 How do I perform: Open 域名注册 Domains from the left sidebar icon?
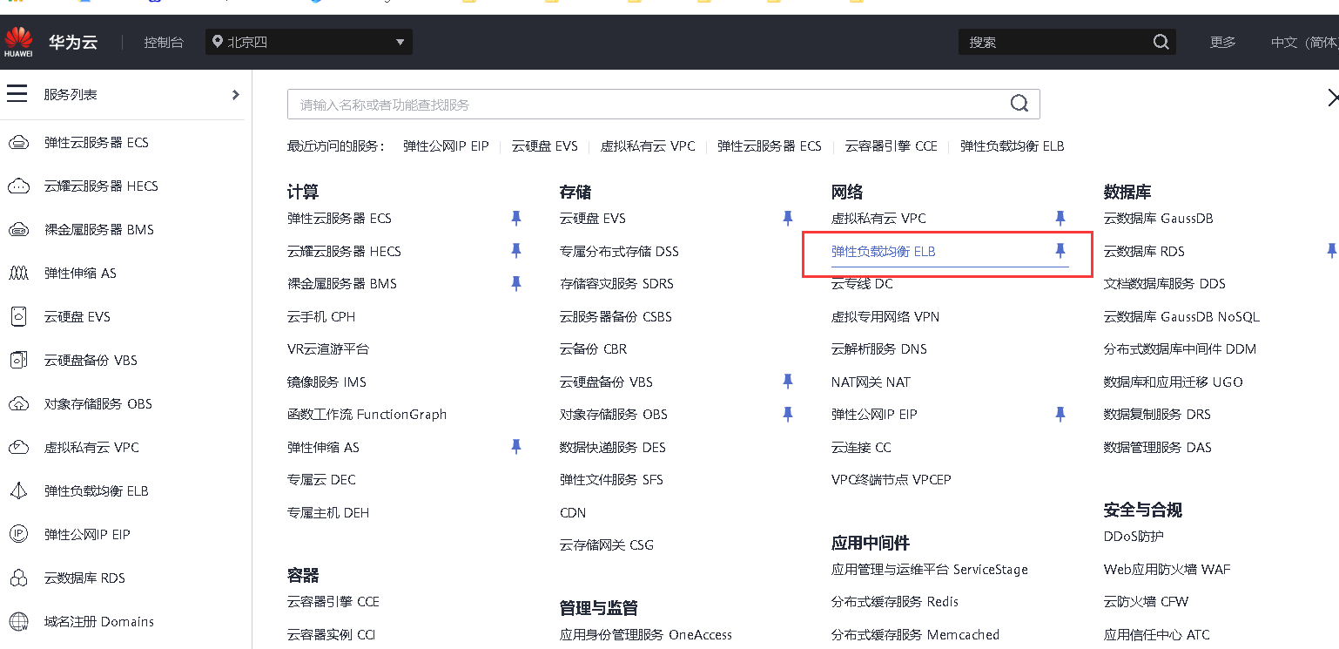[18, 622]
